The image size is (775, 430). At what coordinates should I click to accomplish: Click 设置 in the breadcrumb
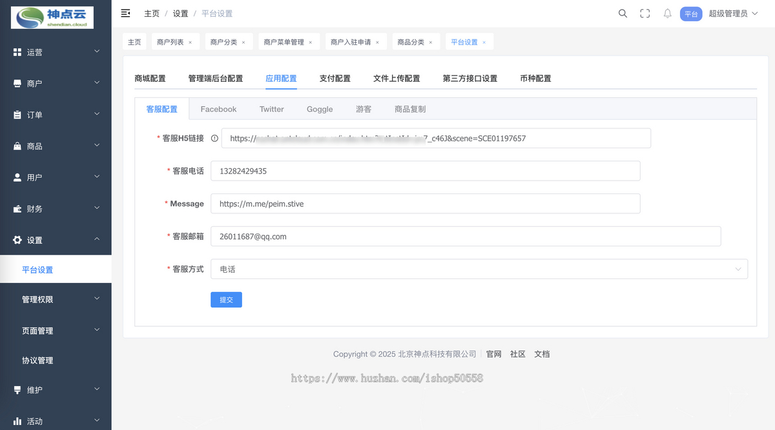(181, 14)
